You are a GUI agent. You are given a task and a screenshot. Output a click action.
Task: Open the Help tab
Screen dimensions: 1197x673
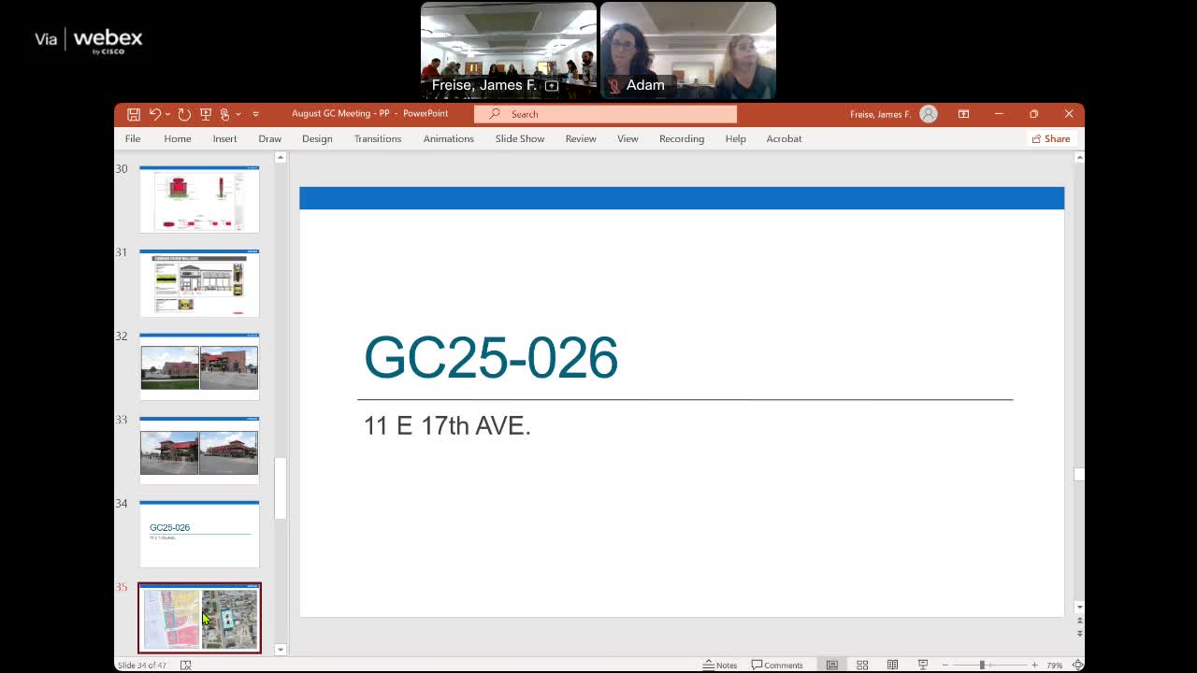(736, 138)
